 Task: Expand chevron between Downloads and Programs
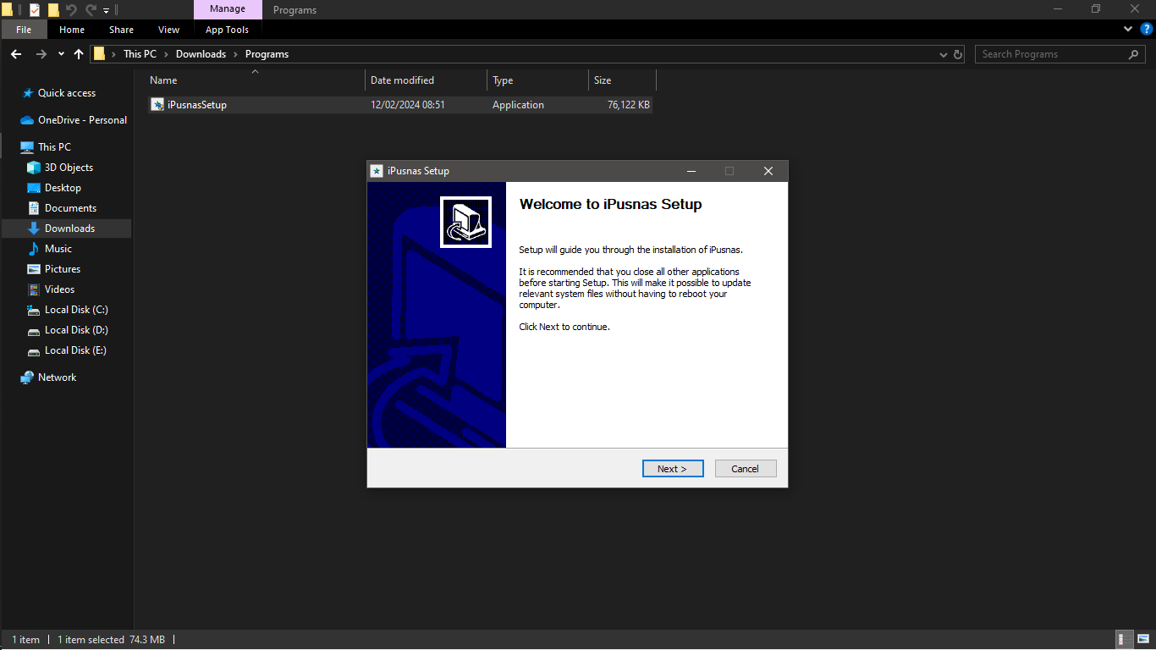(236, 54)
